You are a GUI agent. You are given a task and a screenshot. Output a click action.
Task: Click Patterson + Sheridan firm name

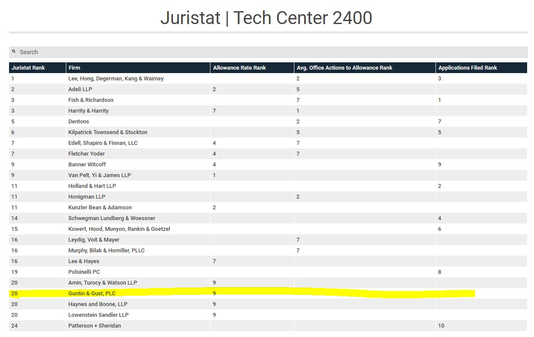click(x=95, y=326)
